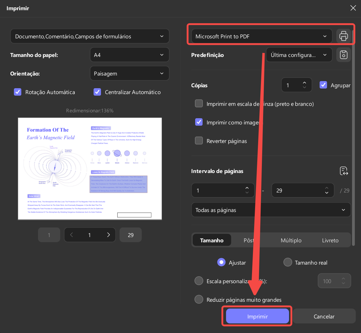Click the document preview thumbnail
Viewport: 361px width, 333px height.
point(90,169)
